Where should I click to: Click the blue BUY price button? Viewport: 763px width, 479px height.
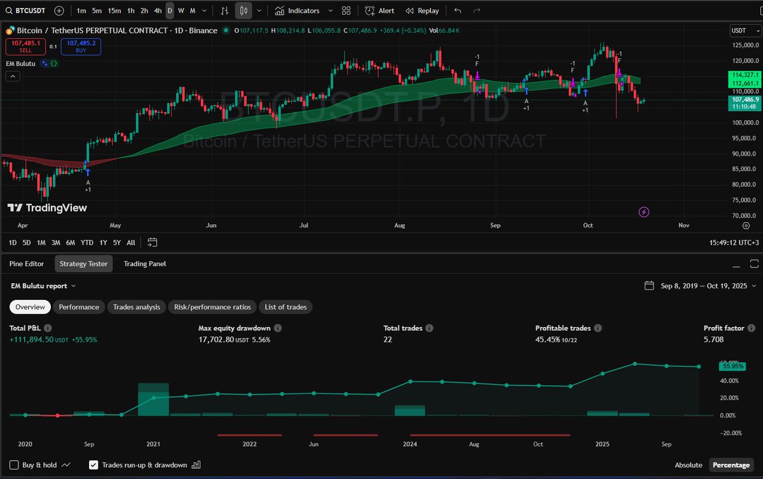81,46
